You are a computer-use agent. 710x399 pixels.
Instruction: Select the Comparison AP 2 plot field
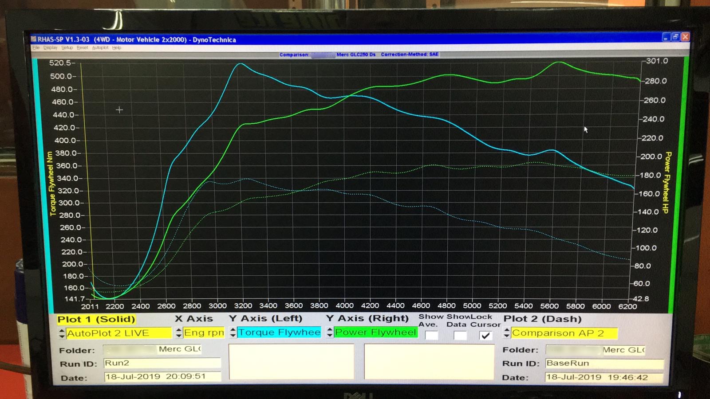point(564,333)
